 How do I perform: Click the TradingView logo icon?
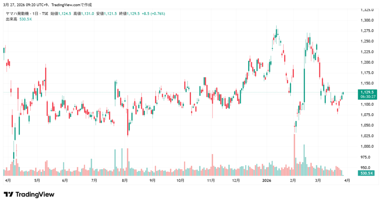coord(9,194)
